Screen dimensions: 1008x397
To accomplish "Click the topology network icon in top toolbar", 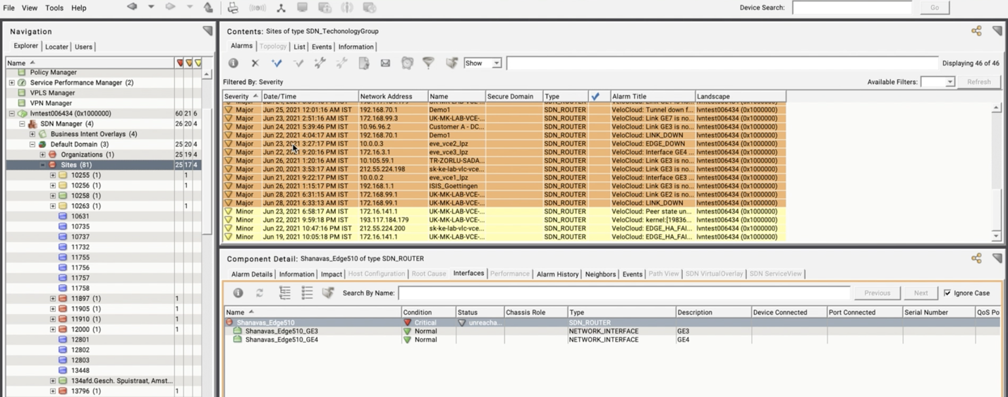I will click(x=281, y=8).
